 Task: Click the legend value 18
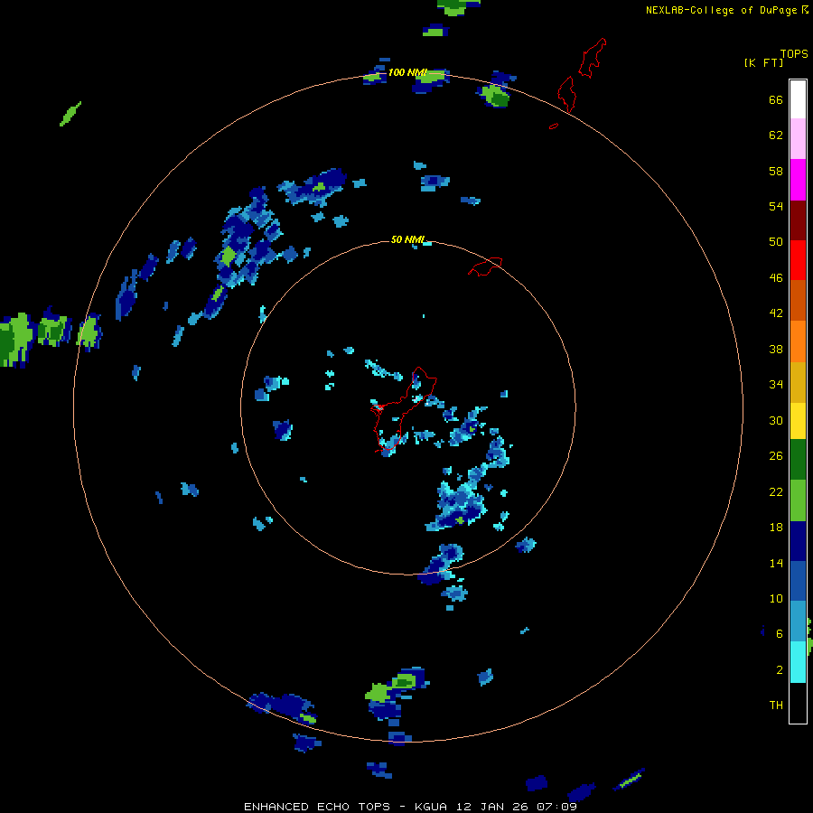(x=776, y=527)
